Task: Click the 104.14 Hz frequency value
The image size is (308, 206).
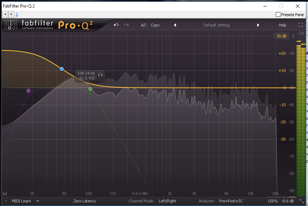Action: (86, 73)
